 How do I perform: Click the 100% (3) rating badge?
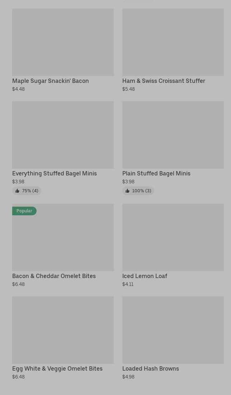click(x=138, y=191)
